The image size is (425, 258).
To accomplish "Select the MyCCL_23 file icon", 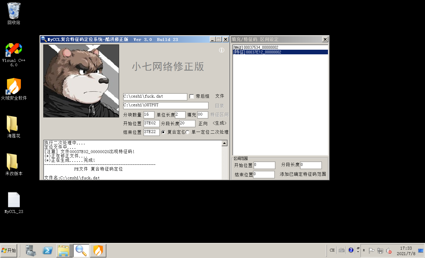I will pos(14,203).
